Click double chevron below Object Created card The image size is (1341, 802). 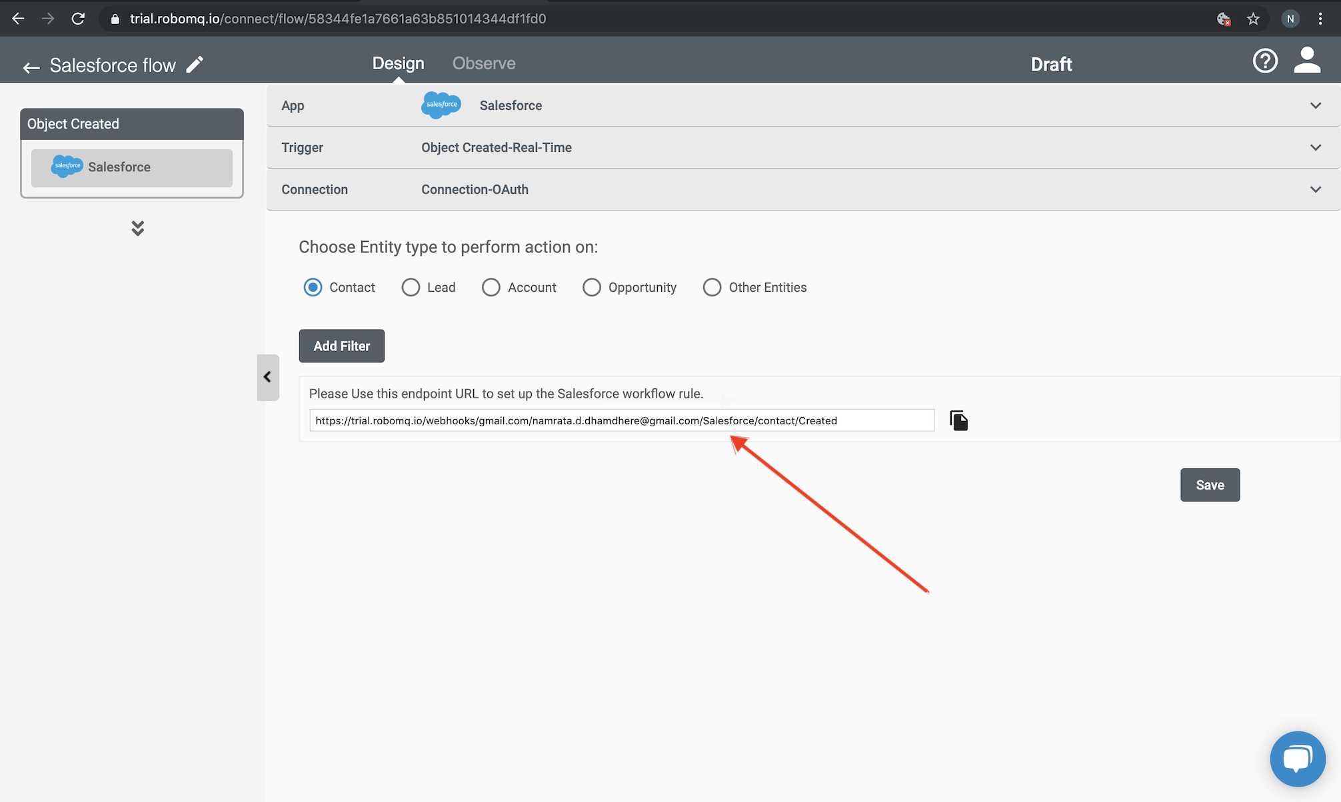[137, 228]
